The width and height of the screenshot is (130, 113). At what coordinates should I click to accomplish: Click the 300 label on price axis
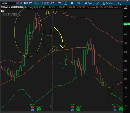[x=125, y=34]
